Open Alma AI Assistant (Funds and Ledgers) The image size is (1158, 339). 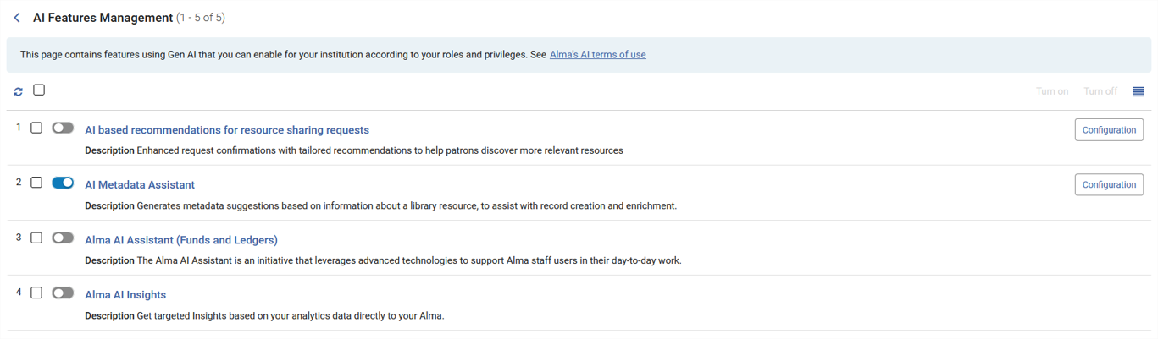(x=181, y=240)
